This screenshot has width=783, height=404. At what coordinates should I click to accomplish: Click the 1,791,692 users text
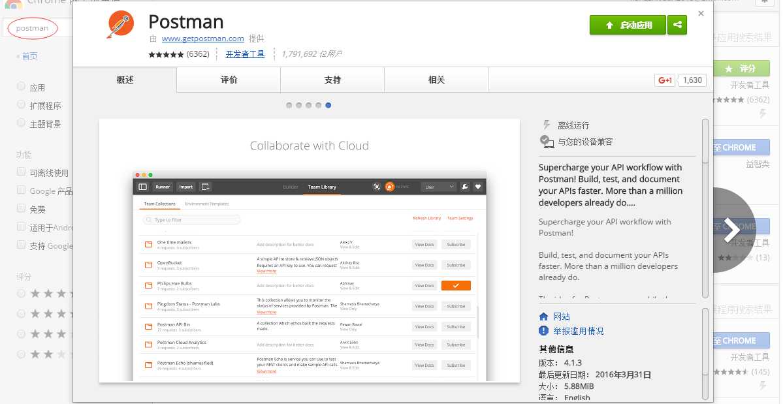pos(312,54)
